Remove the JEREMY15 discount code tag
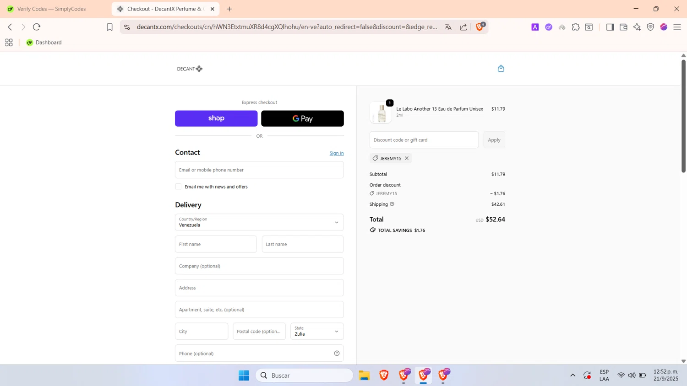This screenshot has height=386, width=687. click(407, 158)
